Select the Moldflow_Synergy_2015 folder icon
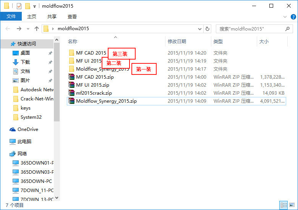The height and width of the screenshot is (210, 298). click(72, 69)
